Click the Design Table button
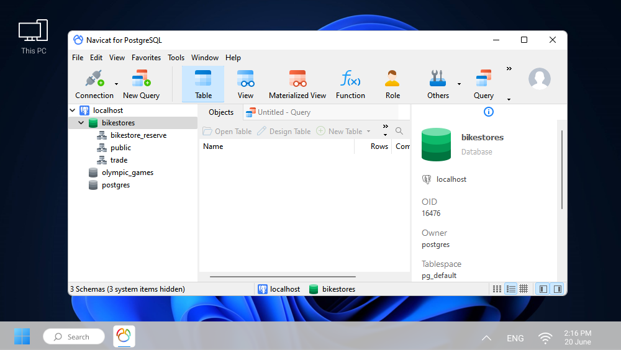 [284, 131]
